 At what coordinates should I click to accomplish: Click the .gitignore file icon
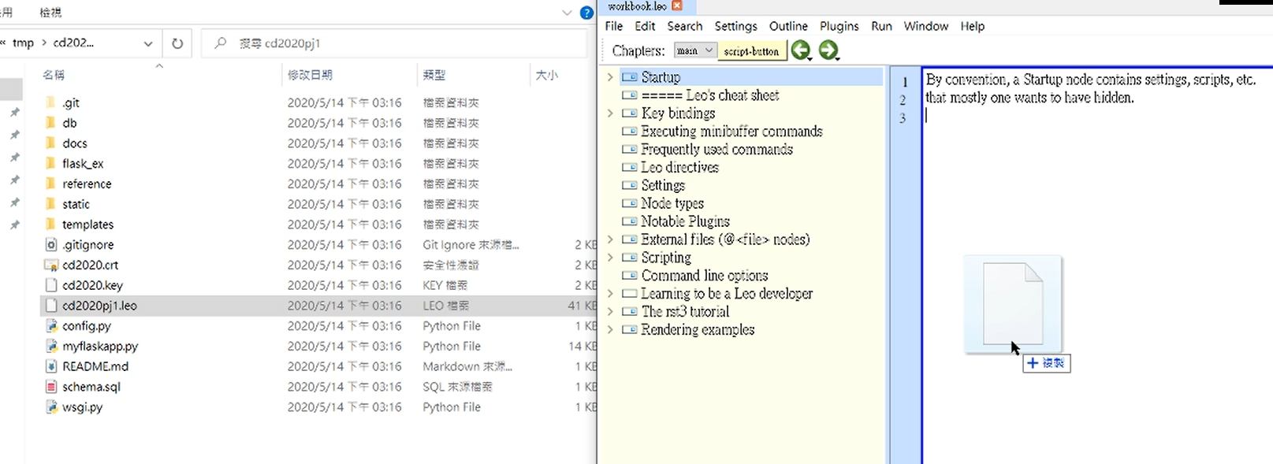(x=51, y=244)
